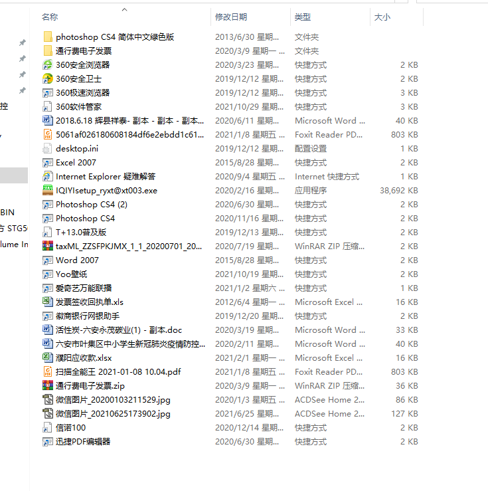This screenshot has height=491, width=488.
Task: Click the photoshop CS4 简体中文绿色版 folder icon
Action: [48, 37]
